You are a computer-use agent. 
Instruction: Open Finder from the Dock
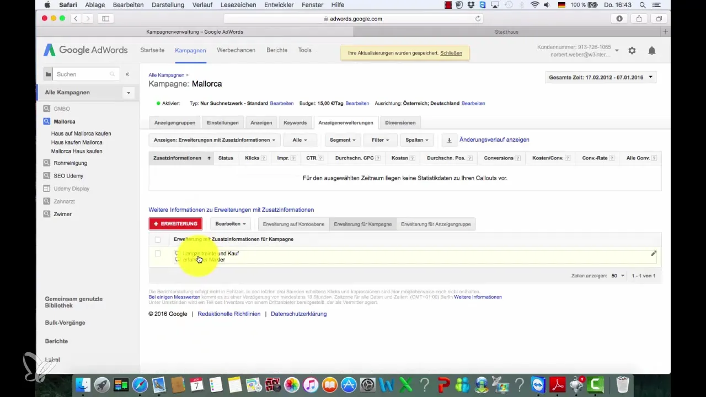click(x=83, y=384)
